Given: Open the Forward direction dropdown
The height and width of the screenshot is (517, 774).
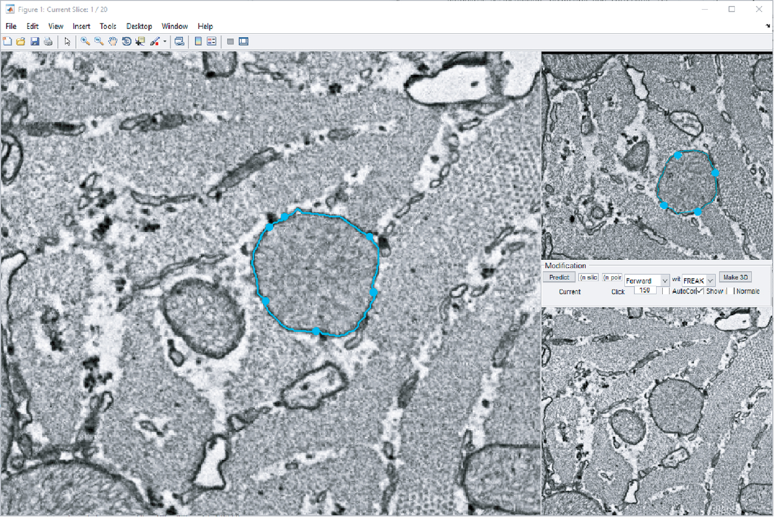Looking at the screenshot, I should (x=664, y=281).
